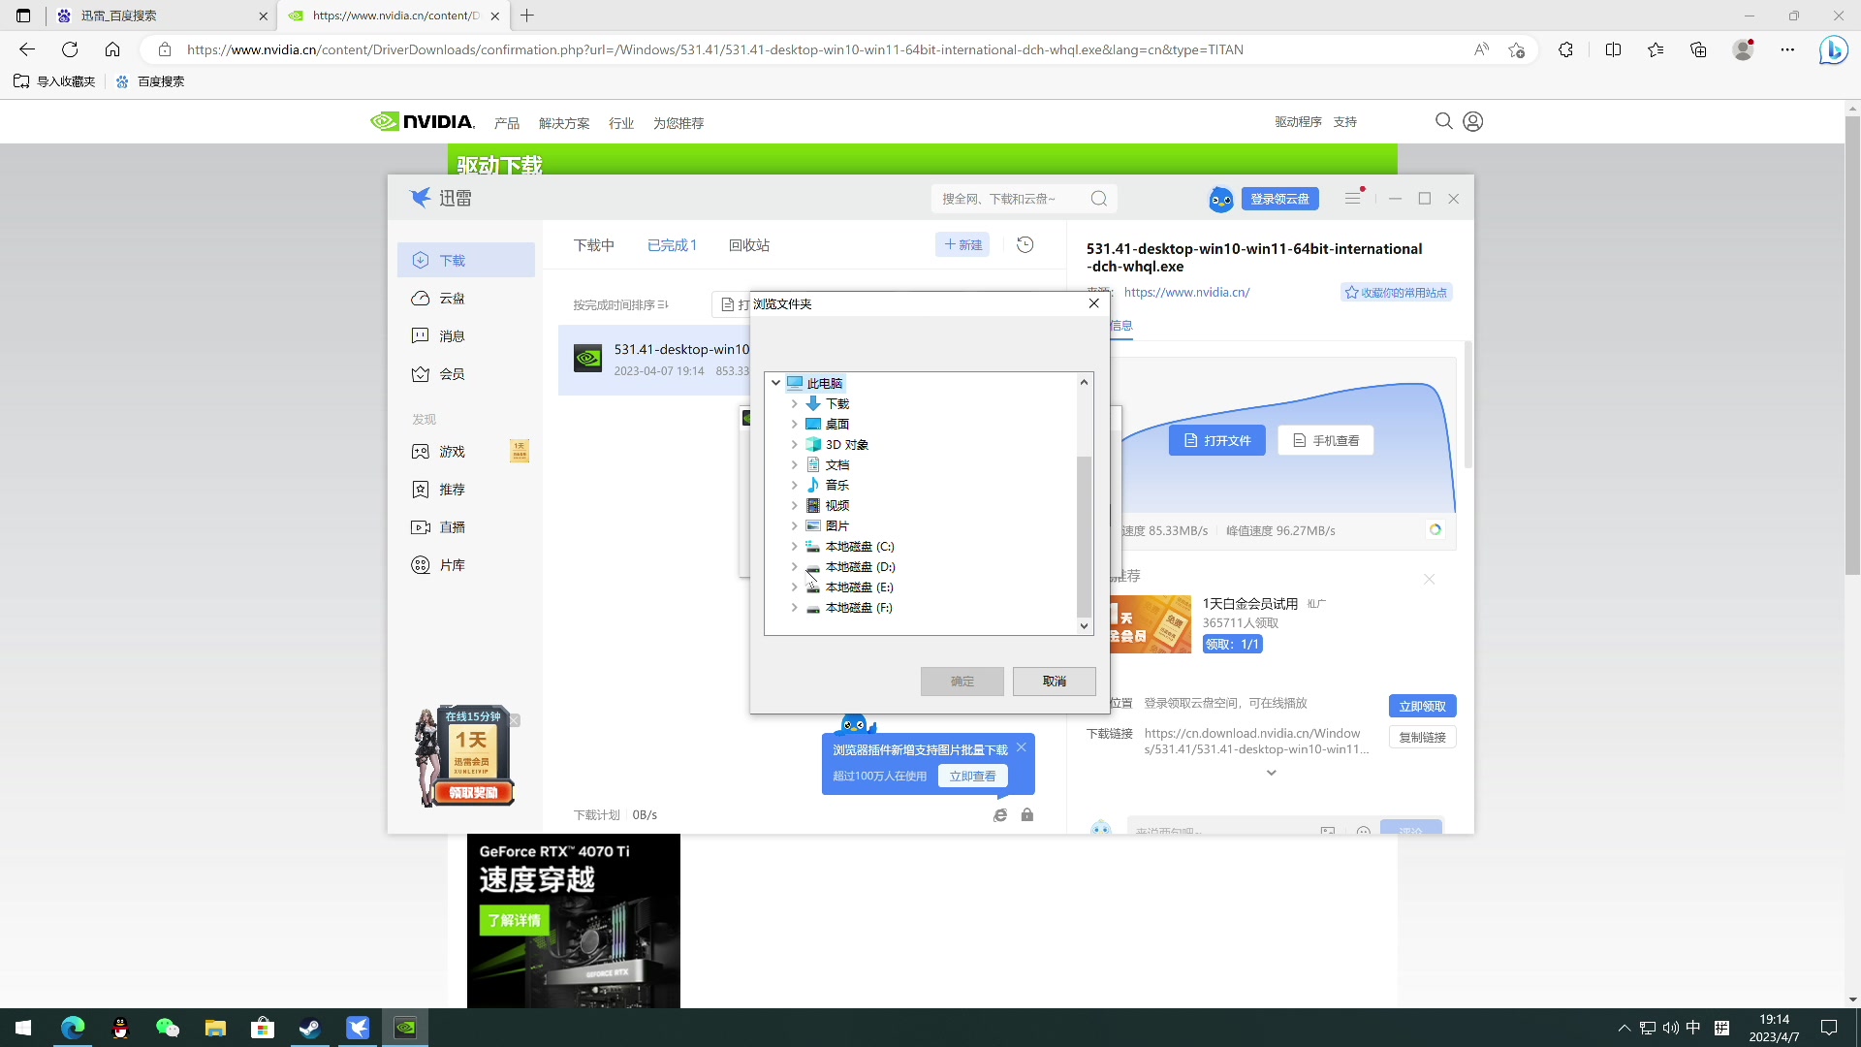
Task: Click 手机查看 button in Xunlei details
Action: (x=1326, y=440)
